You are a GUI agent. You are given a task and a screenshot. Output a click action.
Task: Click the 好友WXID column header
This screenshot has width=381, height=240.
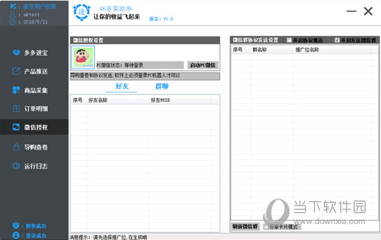tap(180, 100)
